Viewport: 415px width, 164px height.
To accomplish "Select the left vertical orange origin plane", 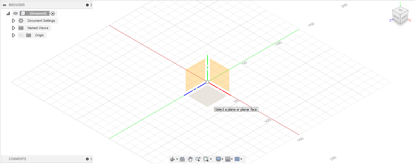I will 195,75.
